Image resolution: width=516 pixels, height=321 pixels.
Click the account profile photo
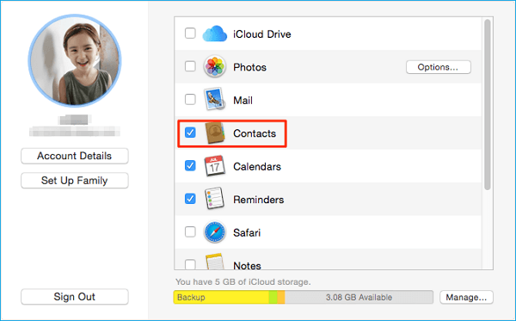point(75,60)
